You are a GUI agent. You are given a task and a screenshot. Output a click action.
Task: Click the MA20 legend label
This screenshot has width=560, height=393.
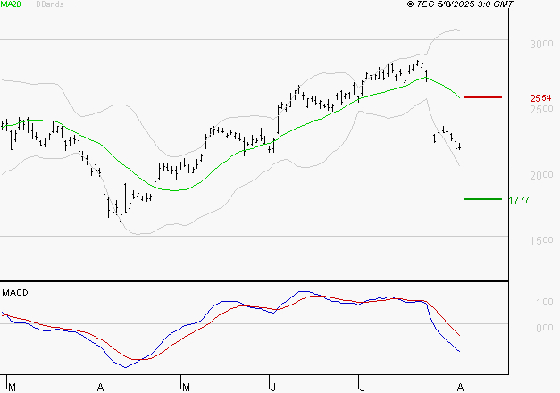point(11,4)
